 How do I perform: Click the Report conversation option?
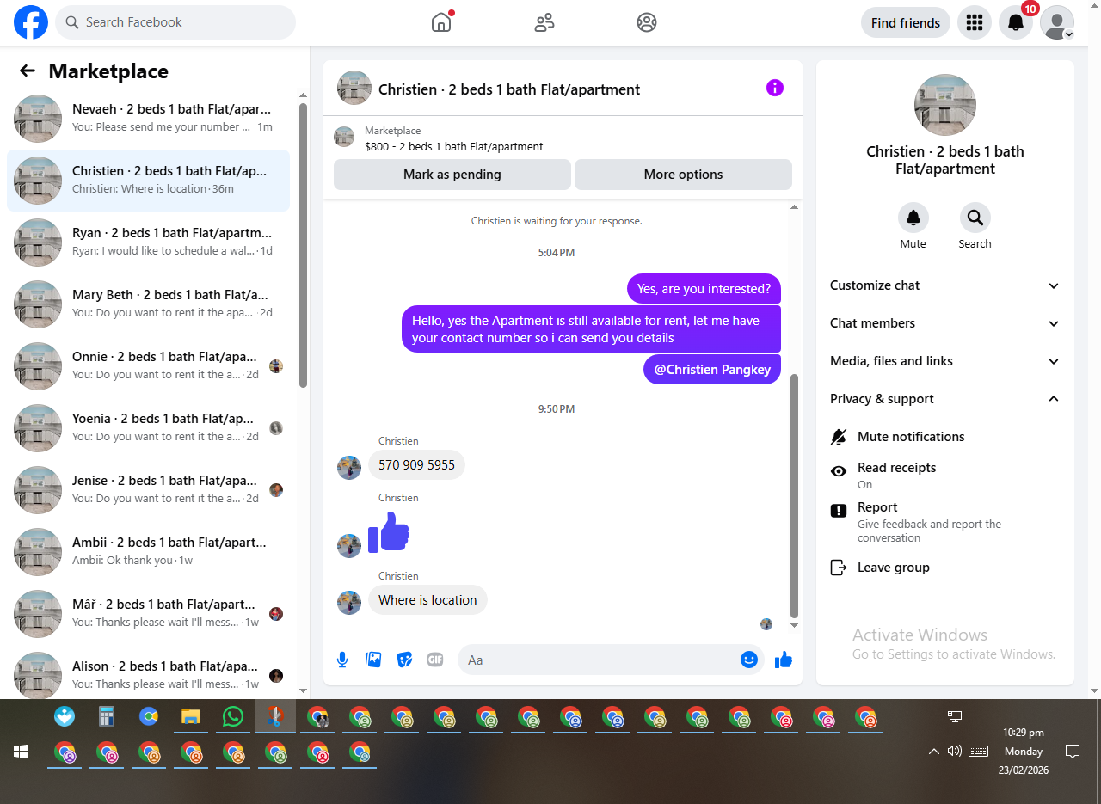(x=945, y=522)
